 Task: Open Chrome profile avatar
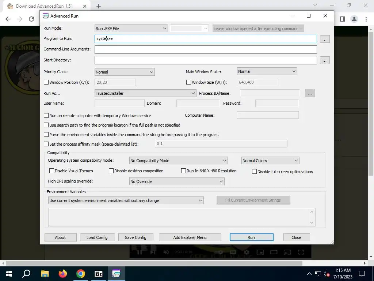[x=354, y=19]
